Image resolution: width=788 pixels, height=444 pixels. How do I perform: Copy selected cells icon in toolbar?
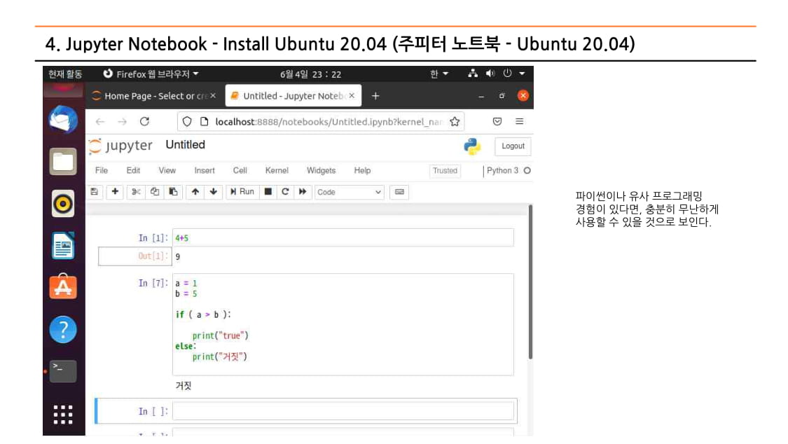(x=154, y=192)
